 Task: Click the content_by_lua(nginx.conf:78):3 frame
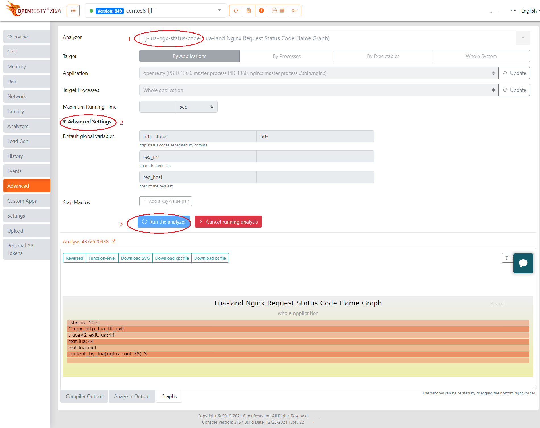[x=298, y=354]
